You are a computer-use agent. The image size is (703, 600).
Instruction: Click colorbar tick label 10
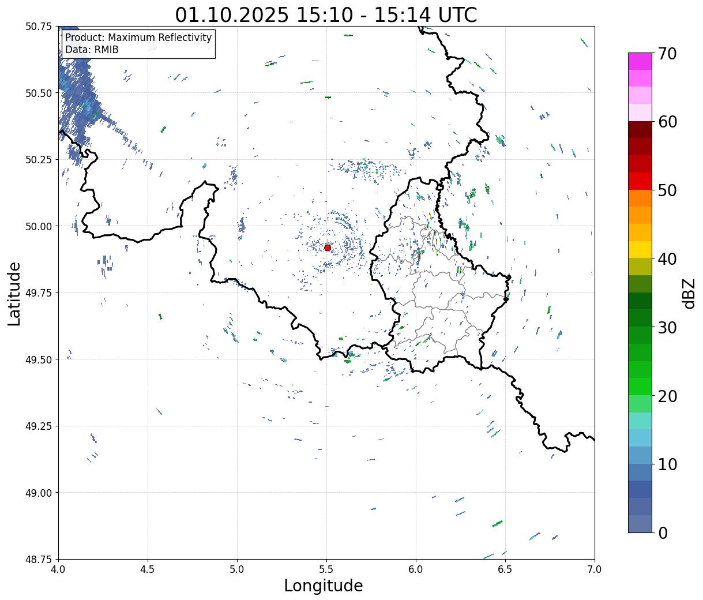[667, 464]
